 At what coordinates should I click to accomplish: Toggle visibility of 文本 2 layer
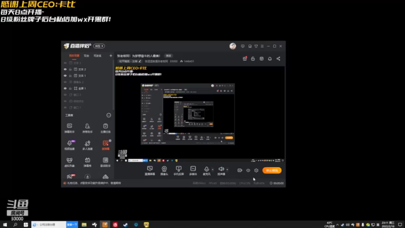pyautogui.click(x=65, y=69)
